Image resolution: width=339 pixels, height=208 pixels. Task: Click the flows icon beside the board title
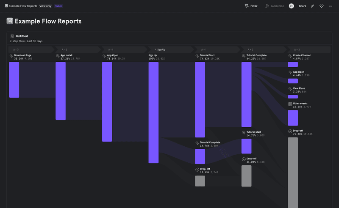(x=10, y=21)
